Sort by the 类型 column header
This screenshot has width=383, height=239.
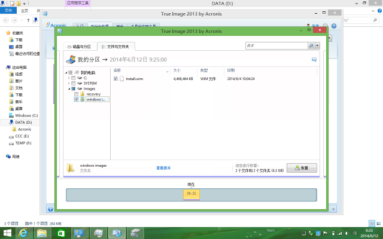click(203, 71)
